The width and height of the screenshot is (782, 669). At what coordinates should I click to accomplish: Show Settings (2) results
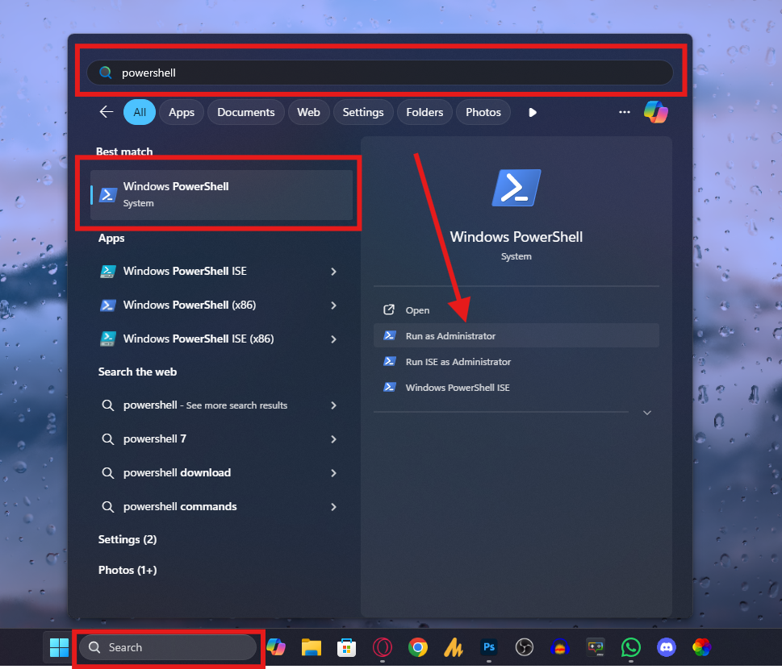pyautogui.click(x=128, y=539)
